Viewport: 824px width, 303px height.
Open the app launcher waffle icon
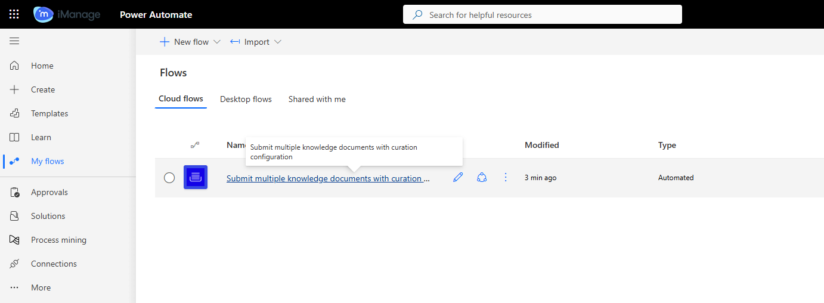coord(14,14)
